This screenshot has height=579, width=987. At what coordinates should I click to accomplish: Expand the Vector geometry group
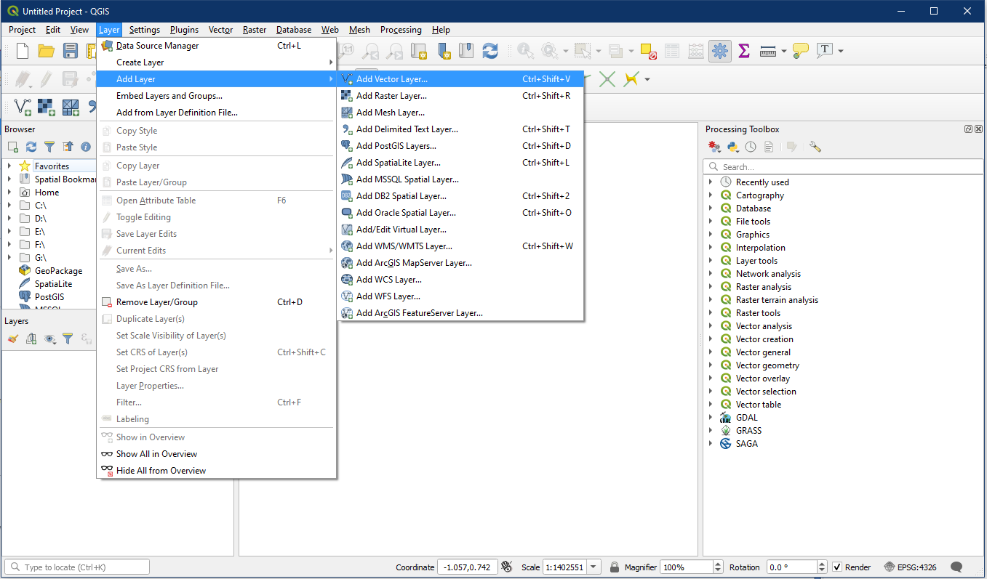tap(711, 365)
